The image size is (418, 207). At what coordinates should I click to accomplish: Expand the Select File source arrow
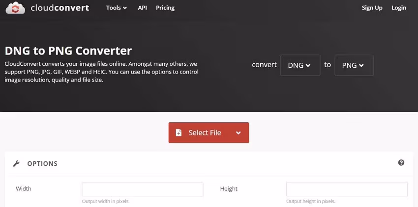(x=239, y=133)
